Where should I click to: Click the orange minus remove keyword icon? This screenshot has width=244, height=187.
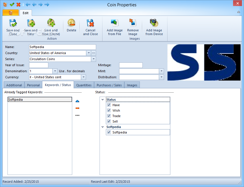(77, 108)
